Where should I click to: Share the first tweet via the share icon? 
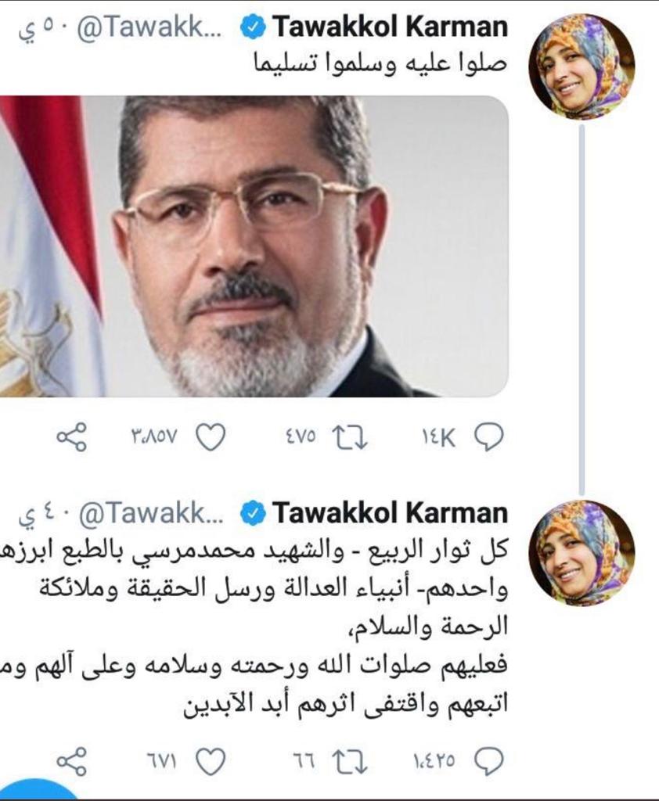pyautogui.click(x=71, y=437)
